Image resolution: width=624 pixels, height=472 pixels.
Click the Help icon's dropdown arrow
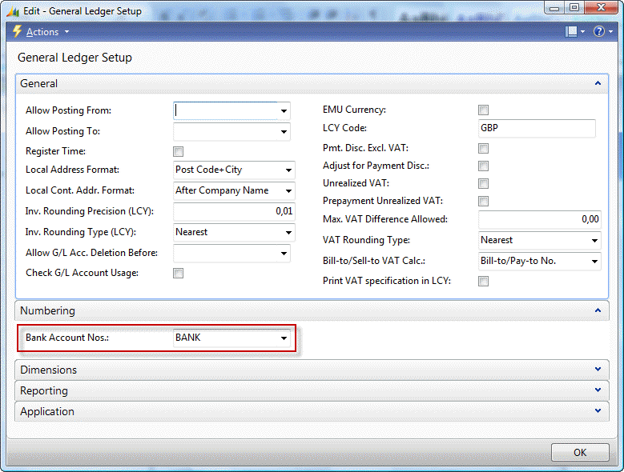(610, 31)
